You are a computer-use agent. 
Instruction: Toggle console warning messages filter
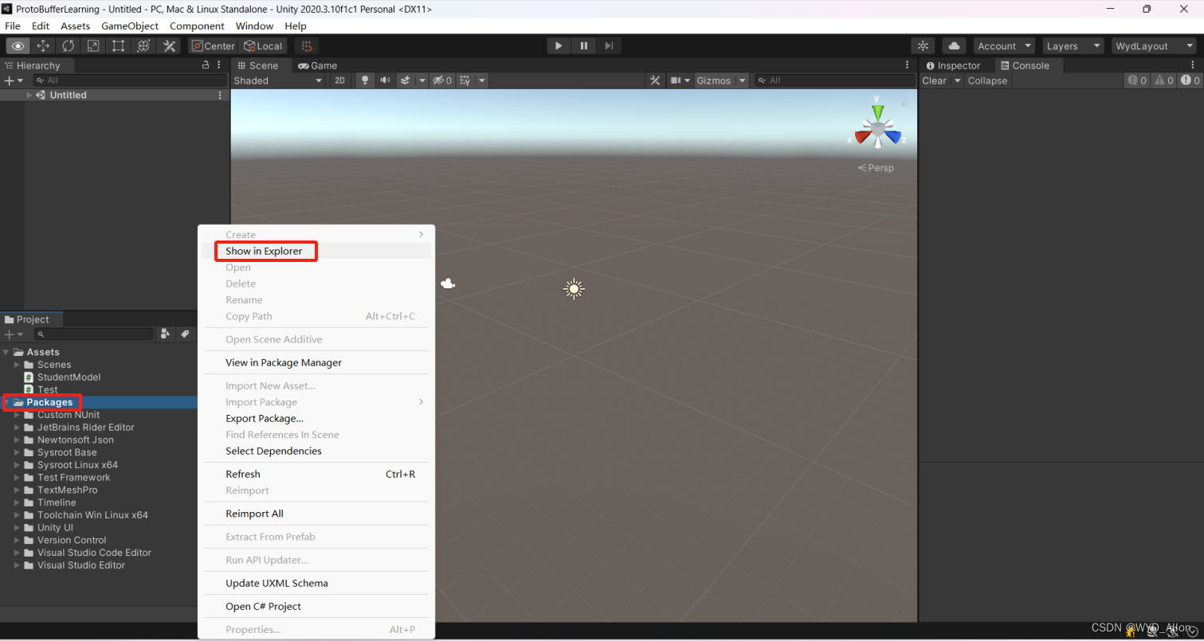pyautogui.click(x=1163, y=80)
